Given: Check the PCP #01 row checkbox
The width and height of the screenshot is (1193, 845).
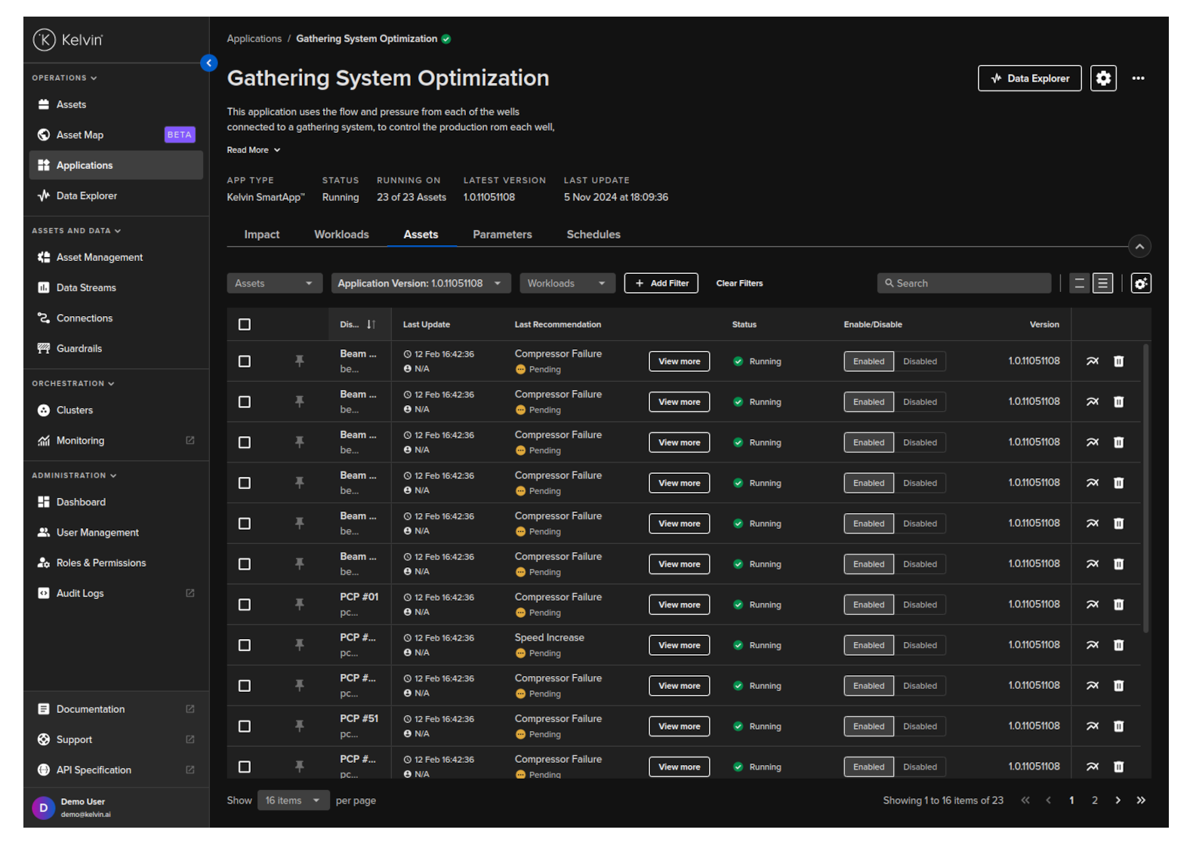Looking at the screenshot, I should tap(245, 604).
